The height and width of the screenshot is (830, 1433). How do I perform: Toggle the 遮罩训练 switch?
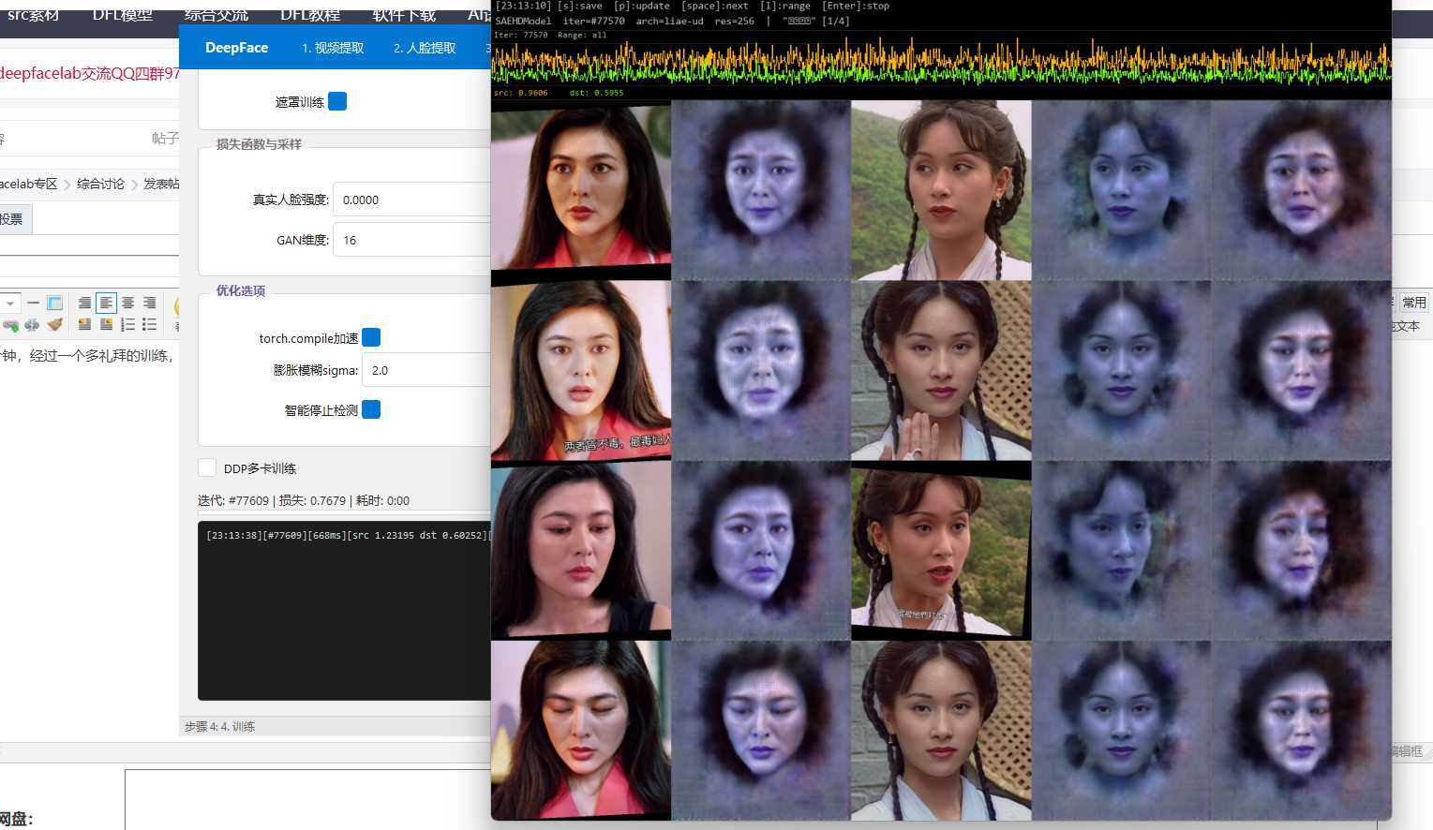tap(337, 101)
